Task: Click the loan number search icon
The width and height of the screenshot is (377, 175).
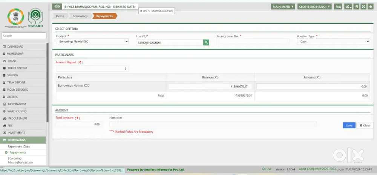Action: 206,43
